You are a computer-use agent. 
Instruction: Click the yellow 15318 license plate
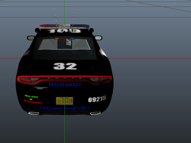(64, 101)
